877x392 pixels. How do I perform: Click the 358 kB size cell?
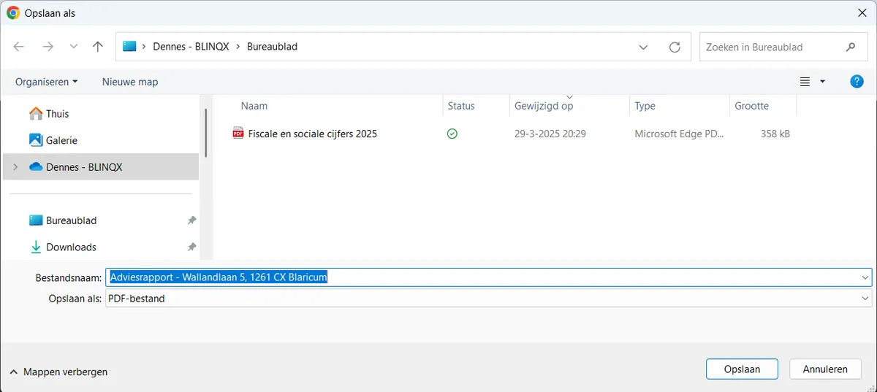[775, 134]
